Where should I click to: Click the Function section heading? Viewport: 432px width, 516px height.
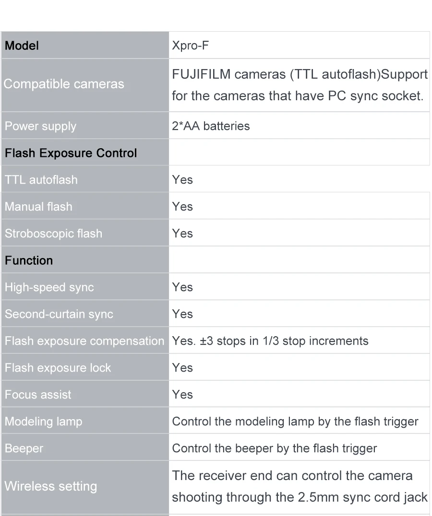tap(29, 260)
